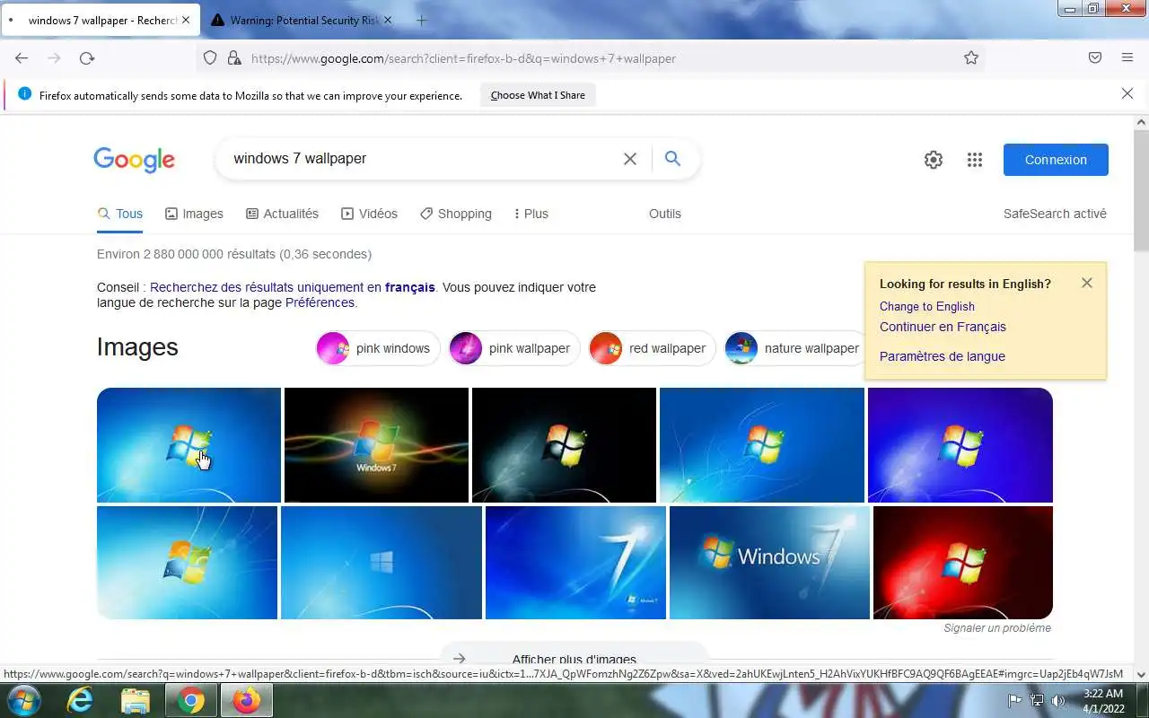
Task: Open the Windows 10 logo thumbnail
Action: [382, 563]
